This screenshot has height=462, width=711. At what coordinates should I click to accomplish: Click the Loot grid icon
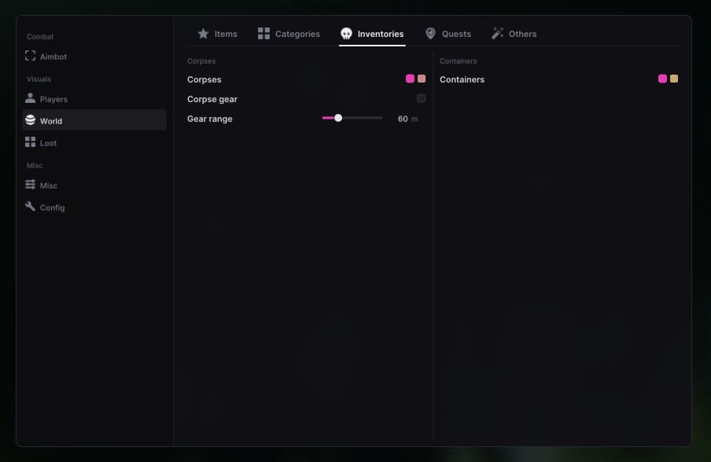[31, 142]
